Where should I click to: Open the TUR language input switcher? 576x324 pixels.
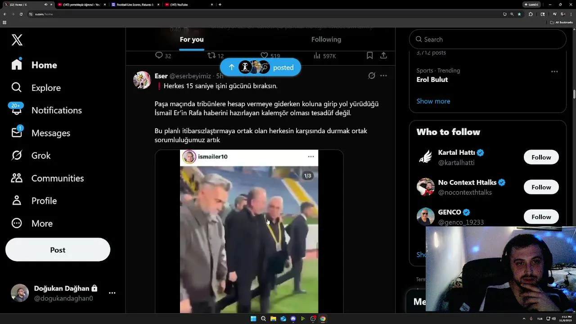tap(540, 319)
